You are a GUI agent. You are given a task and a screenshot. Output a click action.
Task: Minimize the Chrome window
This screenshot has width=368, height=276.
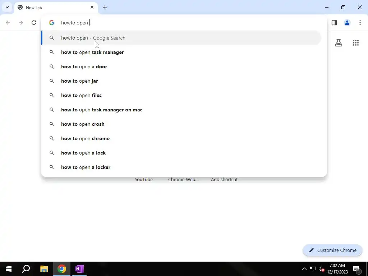pyautogui.click(x=326, y=7)
